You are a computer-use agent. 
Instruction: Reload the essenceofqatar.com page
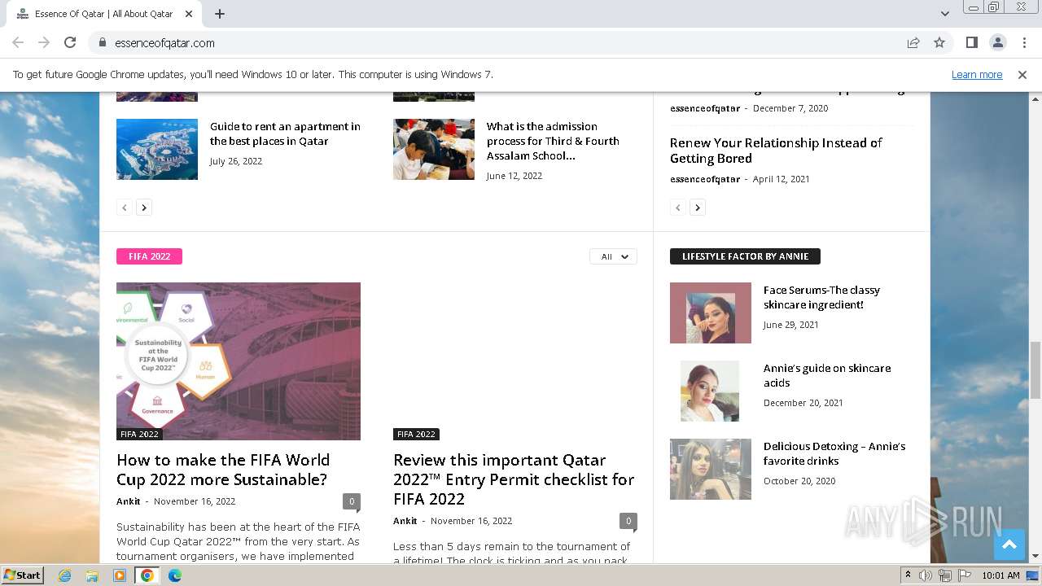click(x=70, y=42)
